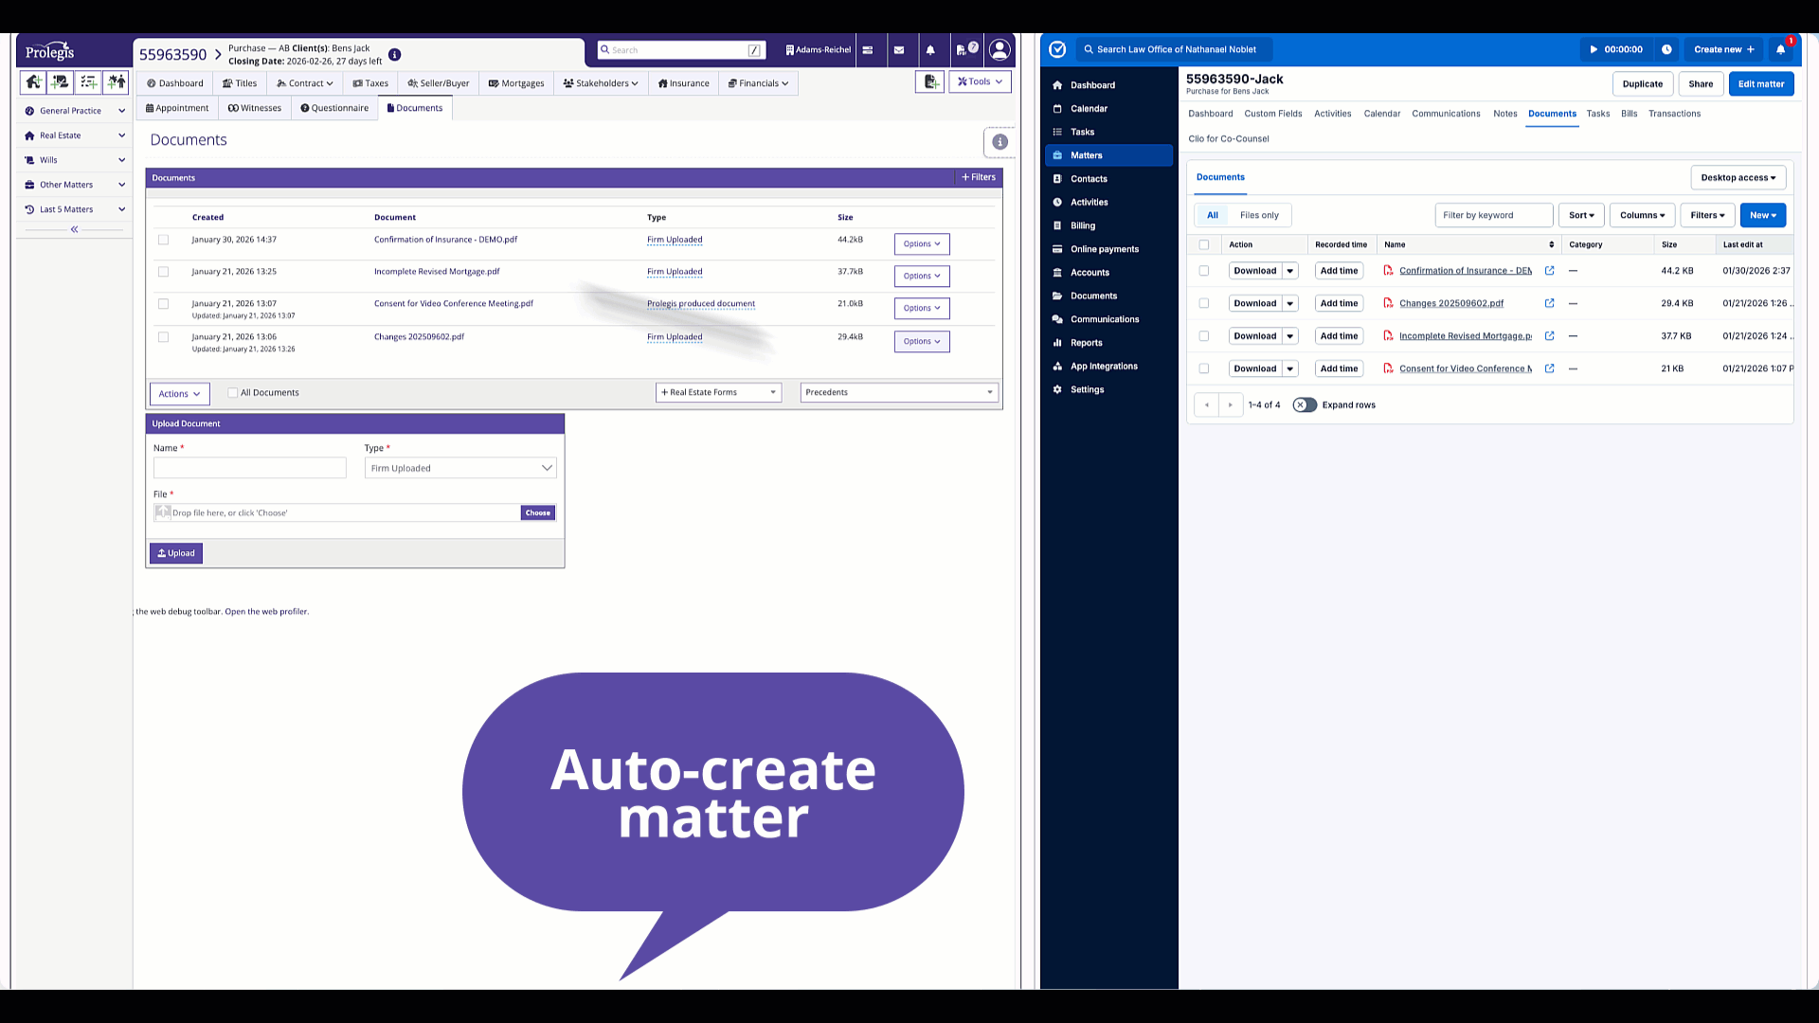Check the All Documents checkbox
The width and height of the screenshot is (1819, 1023).
pos(233,393)
